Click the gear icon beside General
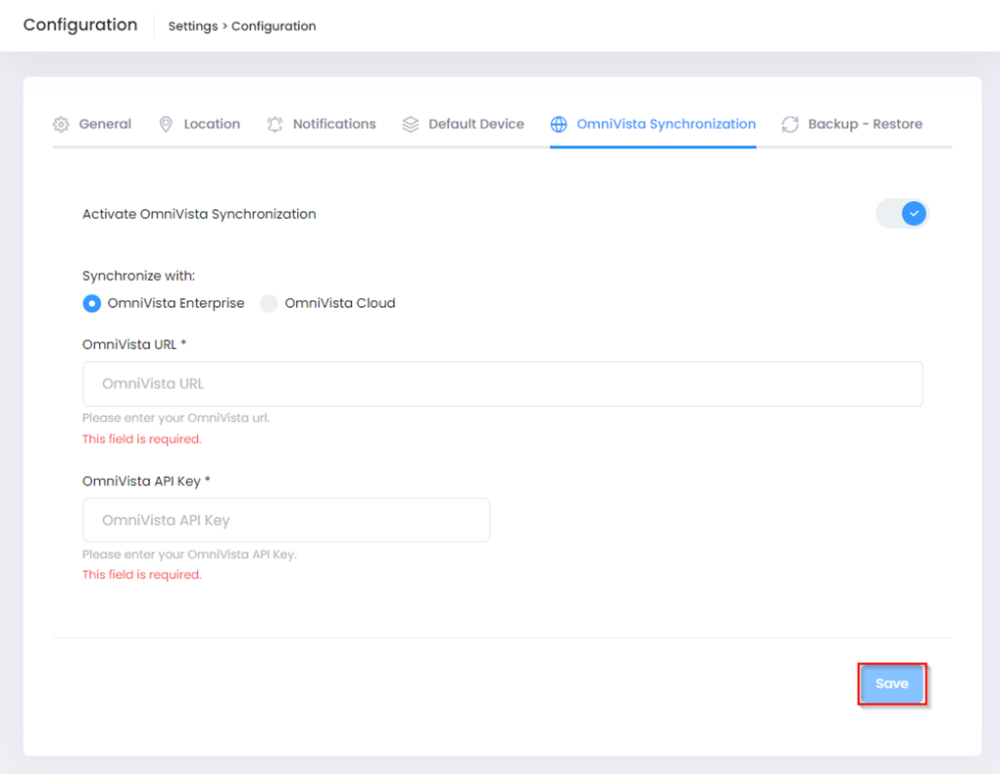The height and width of the screenshot is (774, 1000). pyautogui.click(x=61, y=125)
